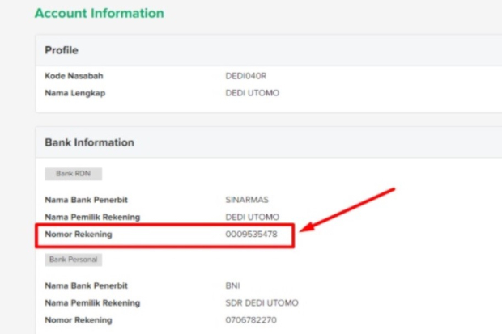Screen dimensions: 502x334
Task: Click Nama Bank Penerbit label under Bank RDN
Action: tap(87, 199)
